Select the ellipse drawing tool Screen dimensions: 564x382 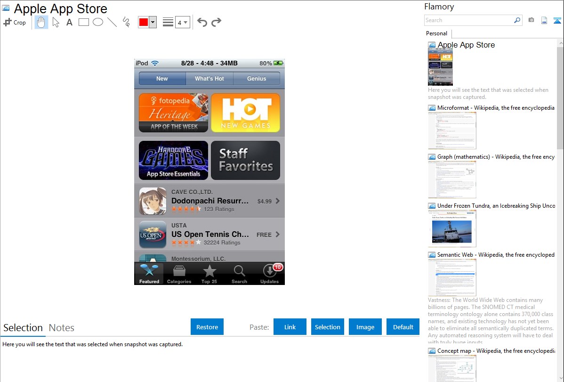98,22
